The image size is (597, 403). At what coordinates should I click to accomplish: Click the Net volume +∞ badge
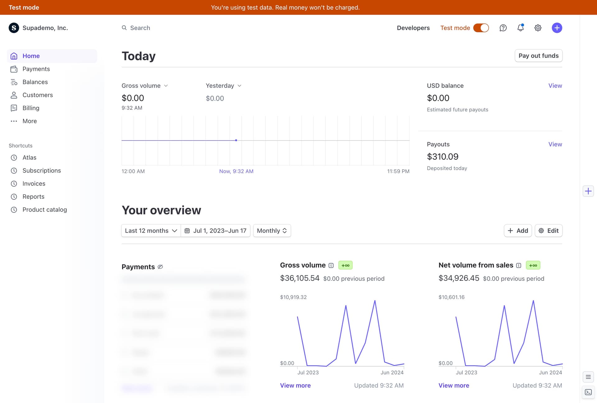tap(533, 265)
